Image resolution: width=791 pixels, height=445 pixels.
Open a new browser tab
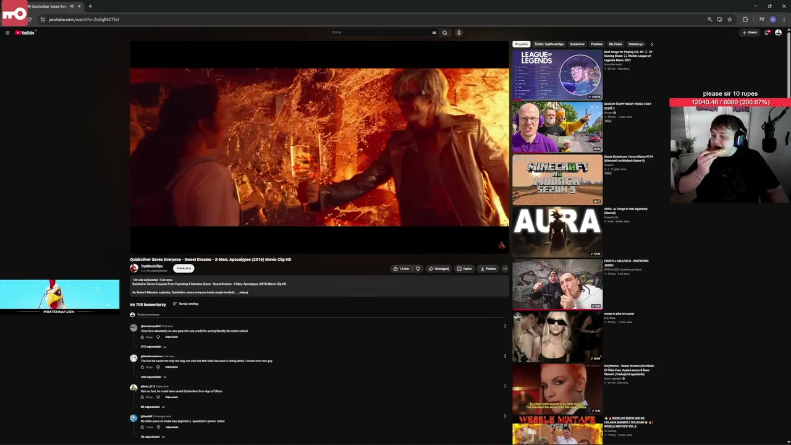coord(90,6)
